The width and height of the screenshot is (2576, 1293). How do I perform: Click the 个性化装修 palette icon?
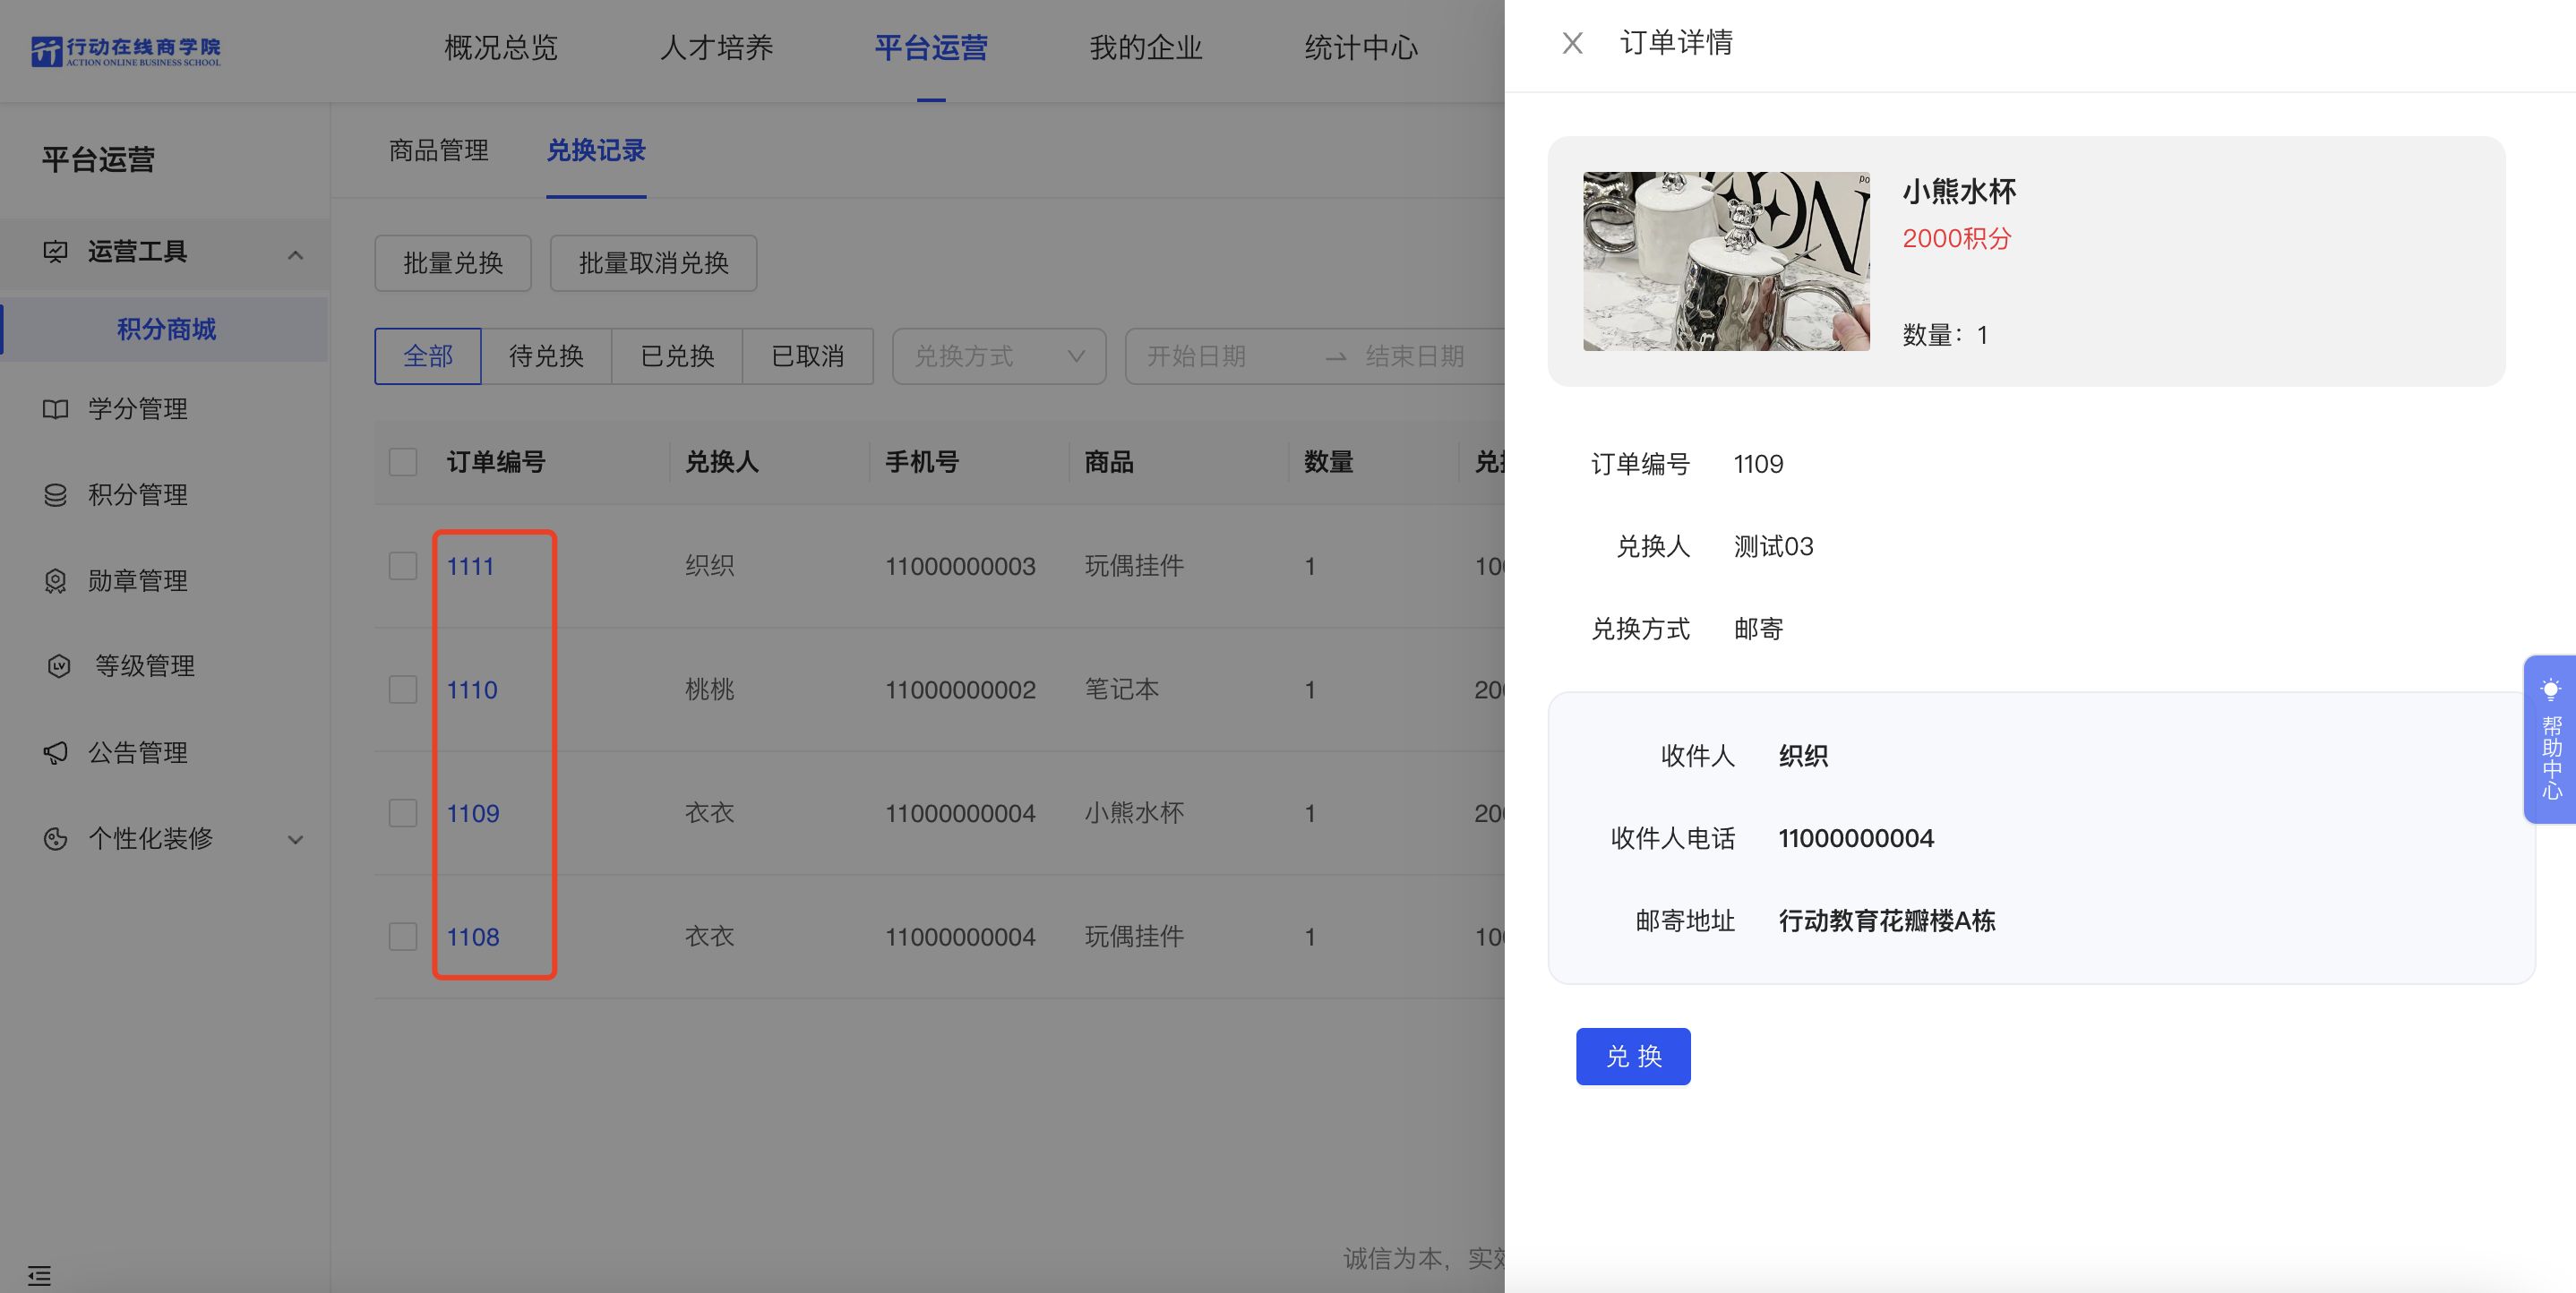(56, 838)
